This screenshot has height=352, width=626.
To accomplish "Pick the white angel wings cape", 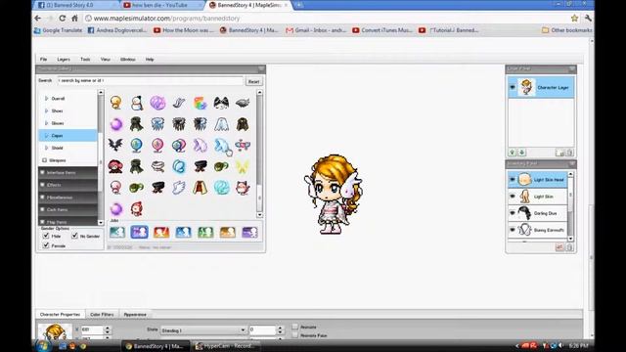I will click(x=179, y=187).
